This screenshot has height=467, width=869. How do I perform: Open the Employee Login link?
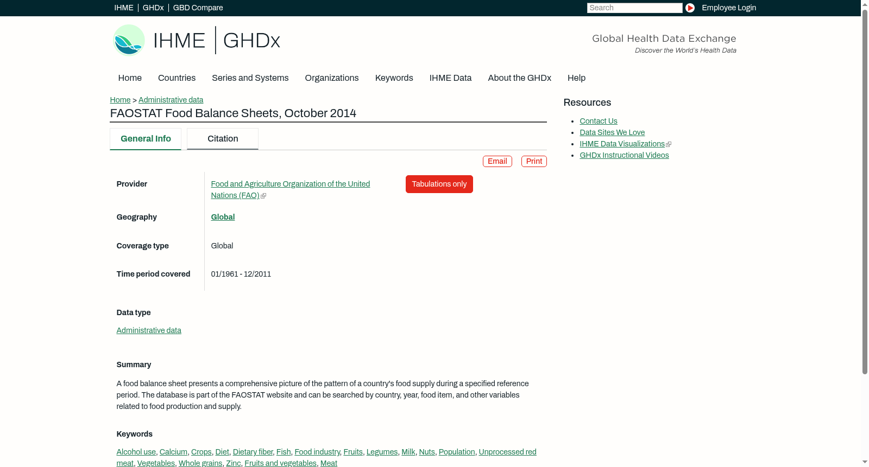(729, 8)
